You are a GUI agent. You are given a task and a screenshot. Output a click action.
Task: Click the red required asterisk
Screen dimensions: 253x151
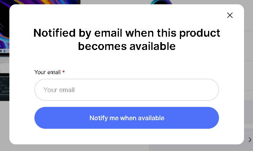pyautogui.click(x=64, y=72)
